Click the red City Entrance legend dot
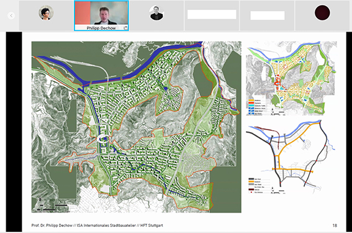Image resolution: width=352 pixels, height=233 pixels. 251,192
